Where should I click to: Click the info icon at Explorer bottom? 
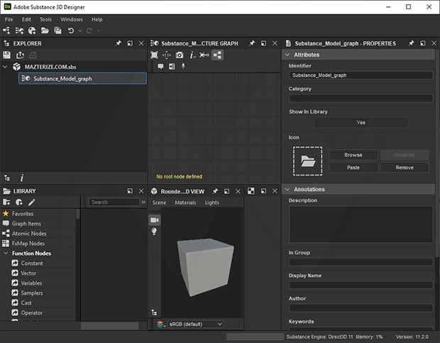pos(22,178)
